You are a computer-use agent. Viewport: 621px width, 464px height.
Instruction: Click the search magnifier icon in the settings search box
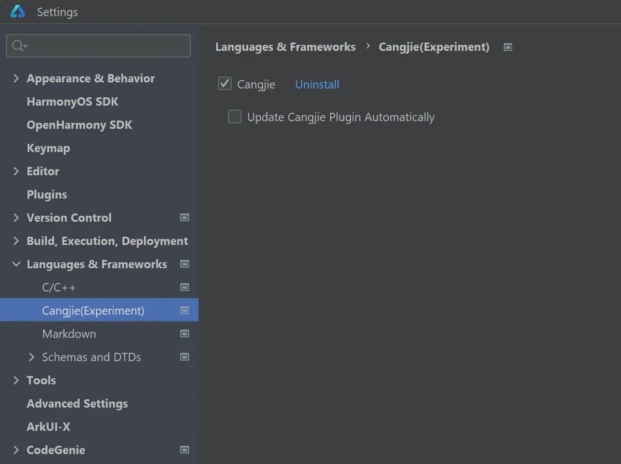(x=18, y=46)
